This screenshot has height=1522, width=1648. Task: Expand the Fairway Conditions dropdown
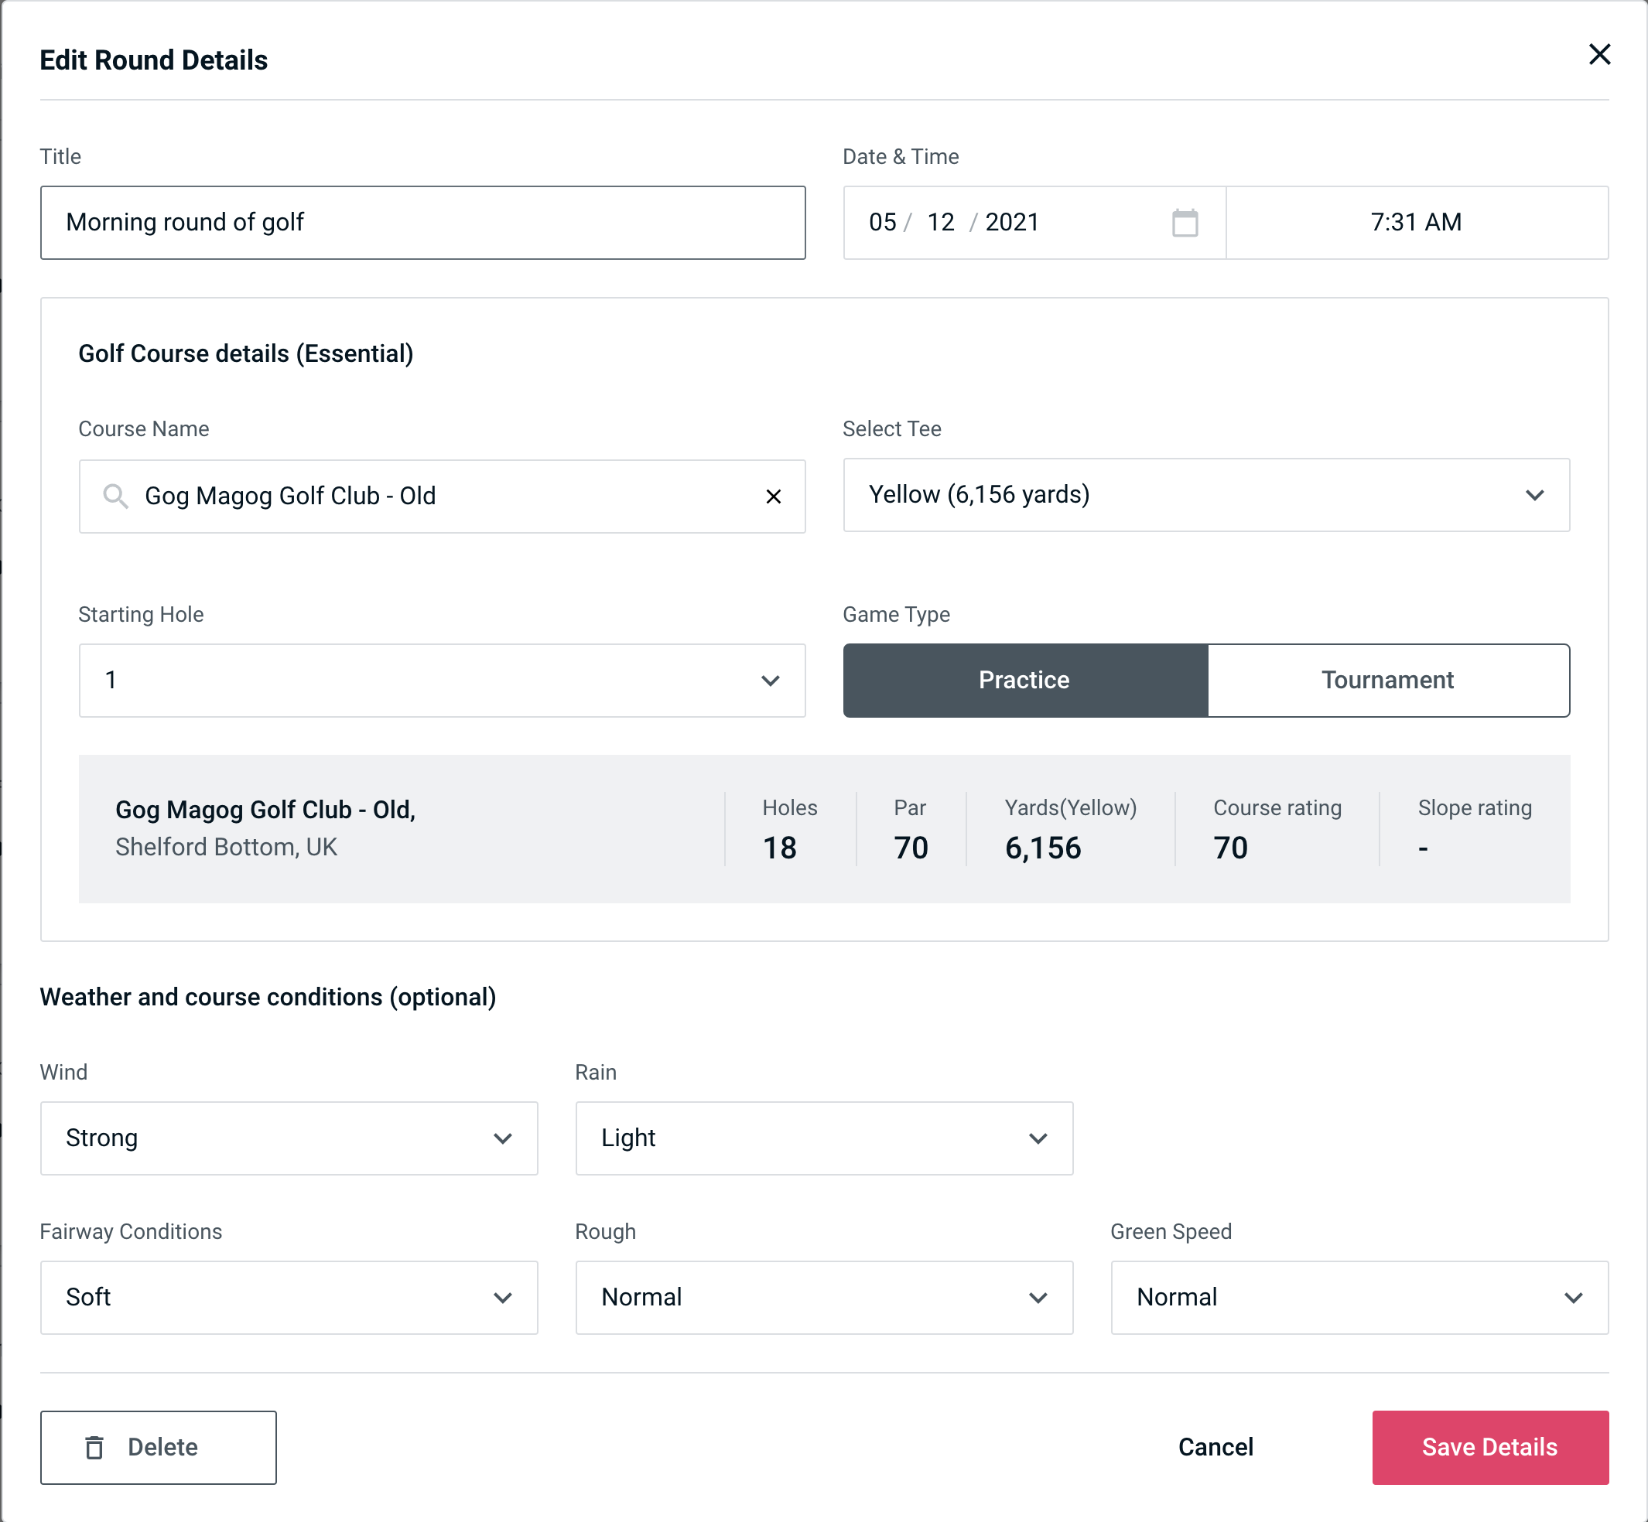click(x=289, y=1297)
